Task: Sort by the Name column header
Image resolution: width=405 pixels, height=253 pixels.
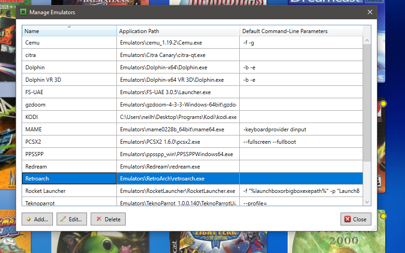Action: tap(69, 31)
